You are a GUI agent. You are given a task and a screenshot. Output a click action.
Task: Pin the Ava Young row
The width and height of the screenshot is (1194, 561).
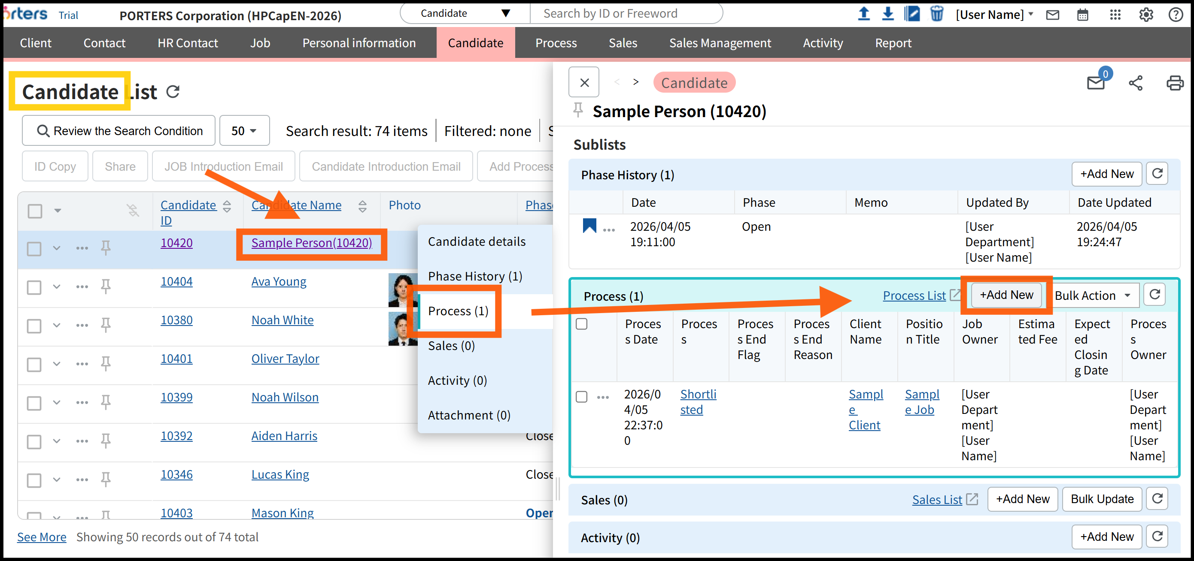coord(106,286)
